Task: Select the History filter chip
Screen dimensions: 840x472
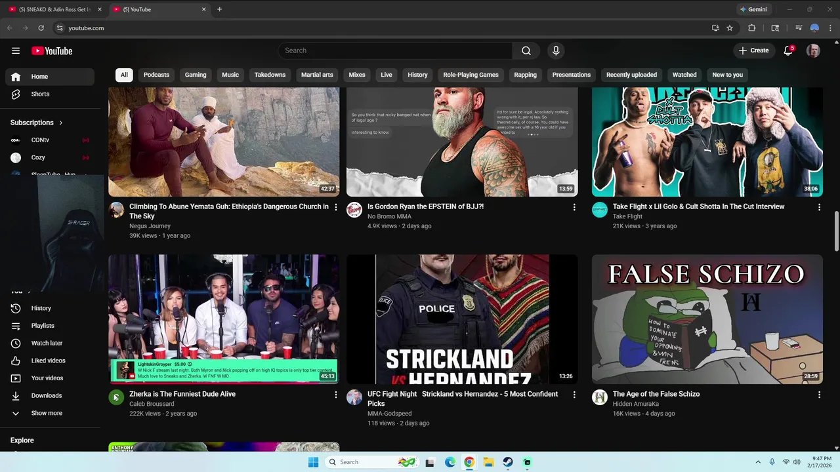Action: (x=417, y=75)
